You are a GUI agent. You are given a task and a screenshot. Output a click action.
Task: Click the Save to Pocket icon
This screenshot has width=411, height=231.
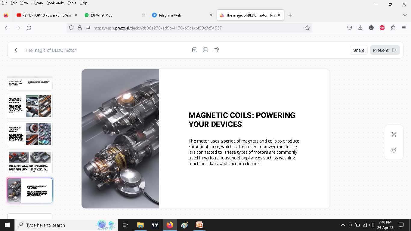tap(350, 28)
